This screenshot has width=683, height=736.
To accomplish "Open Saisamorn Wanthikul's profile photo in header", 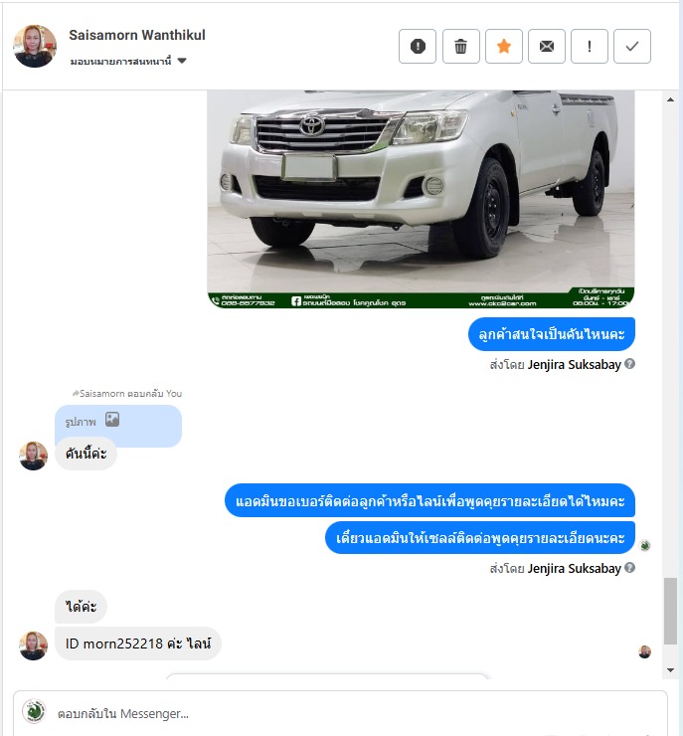I will pos(35,46).
